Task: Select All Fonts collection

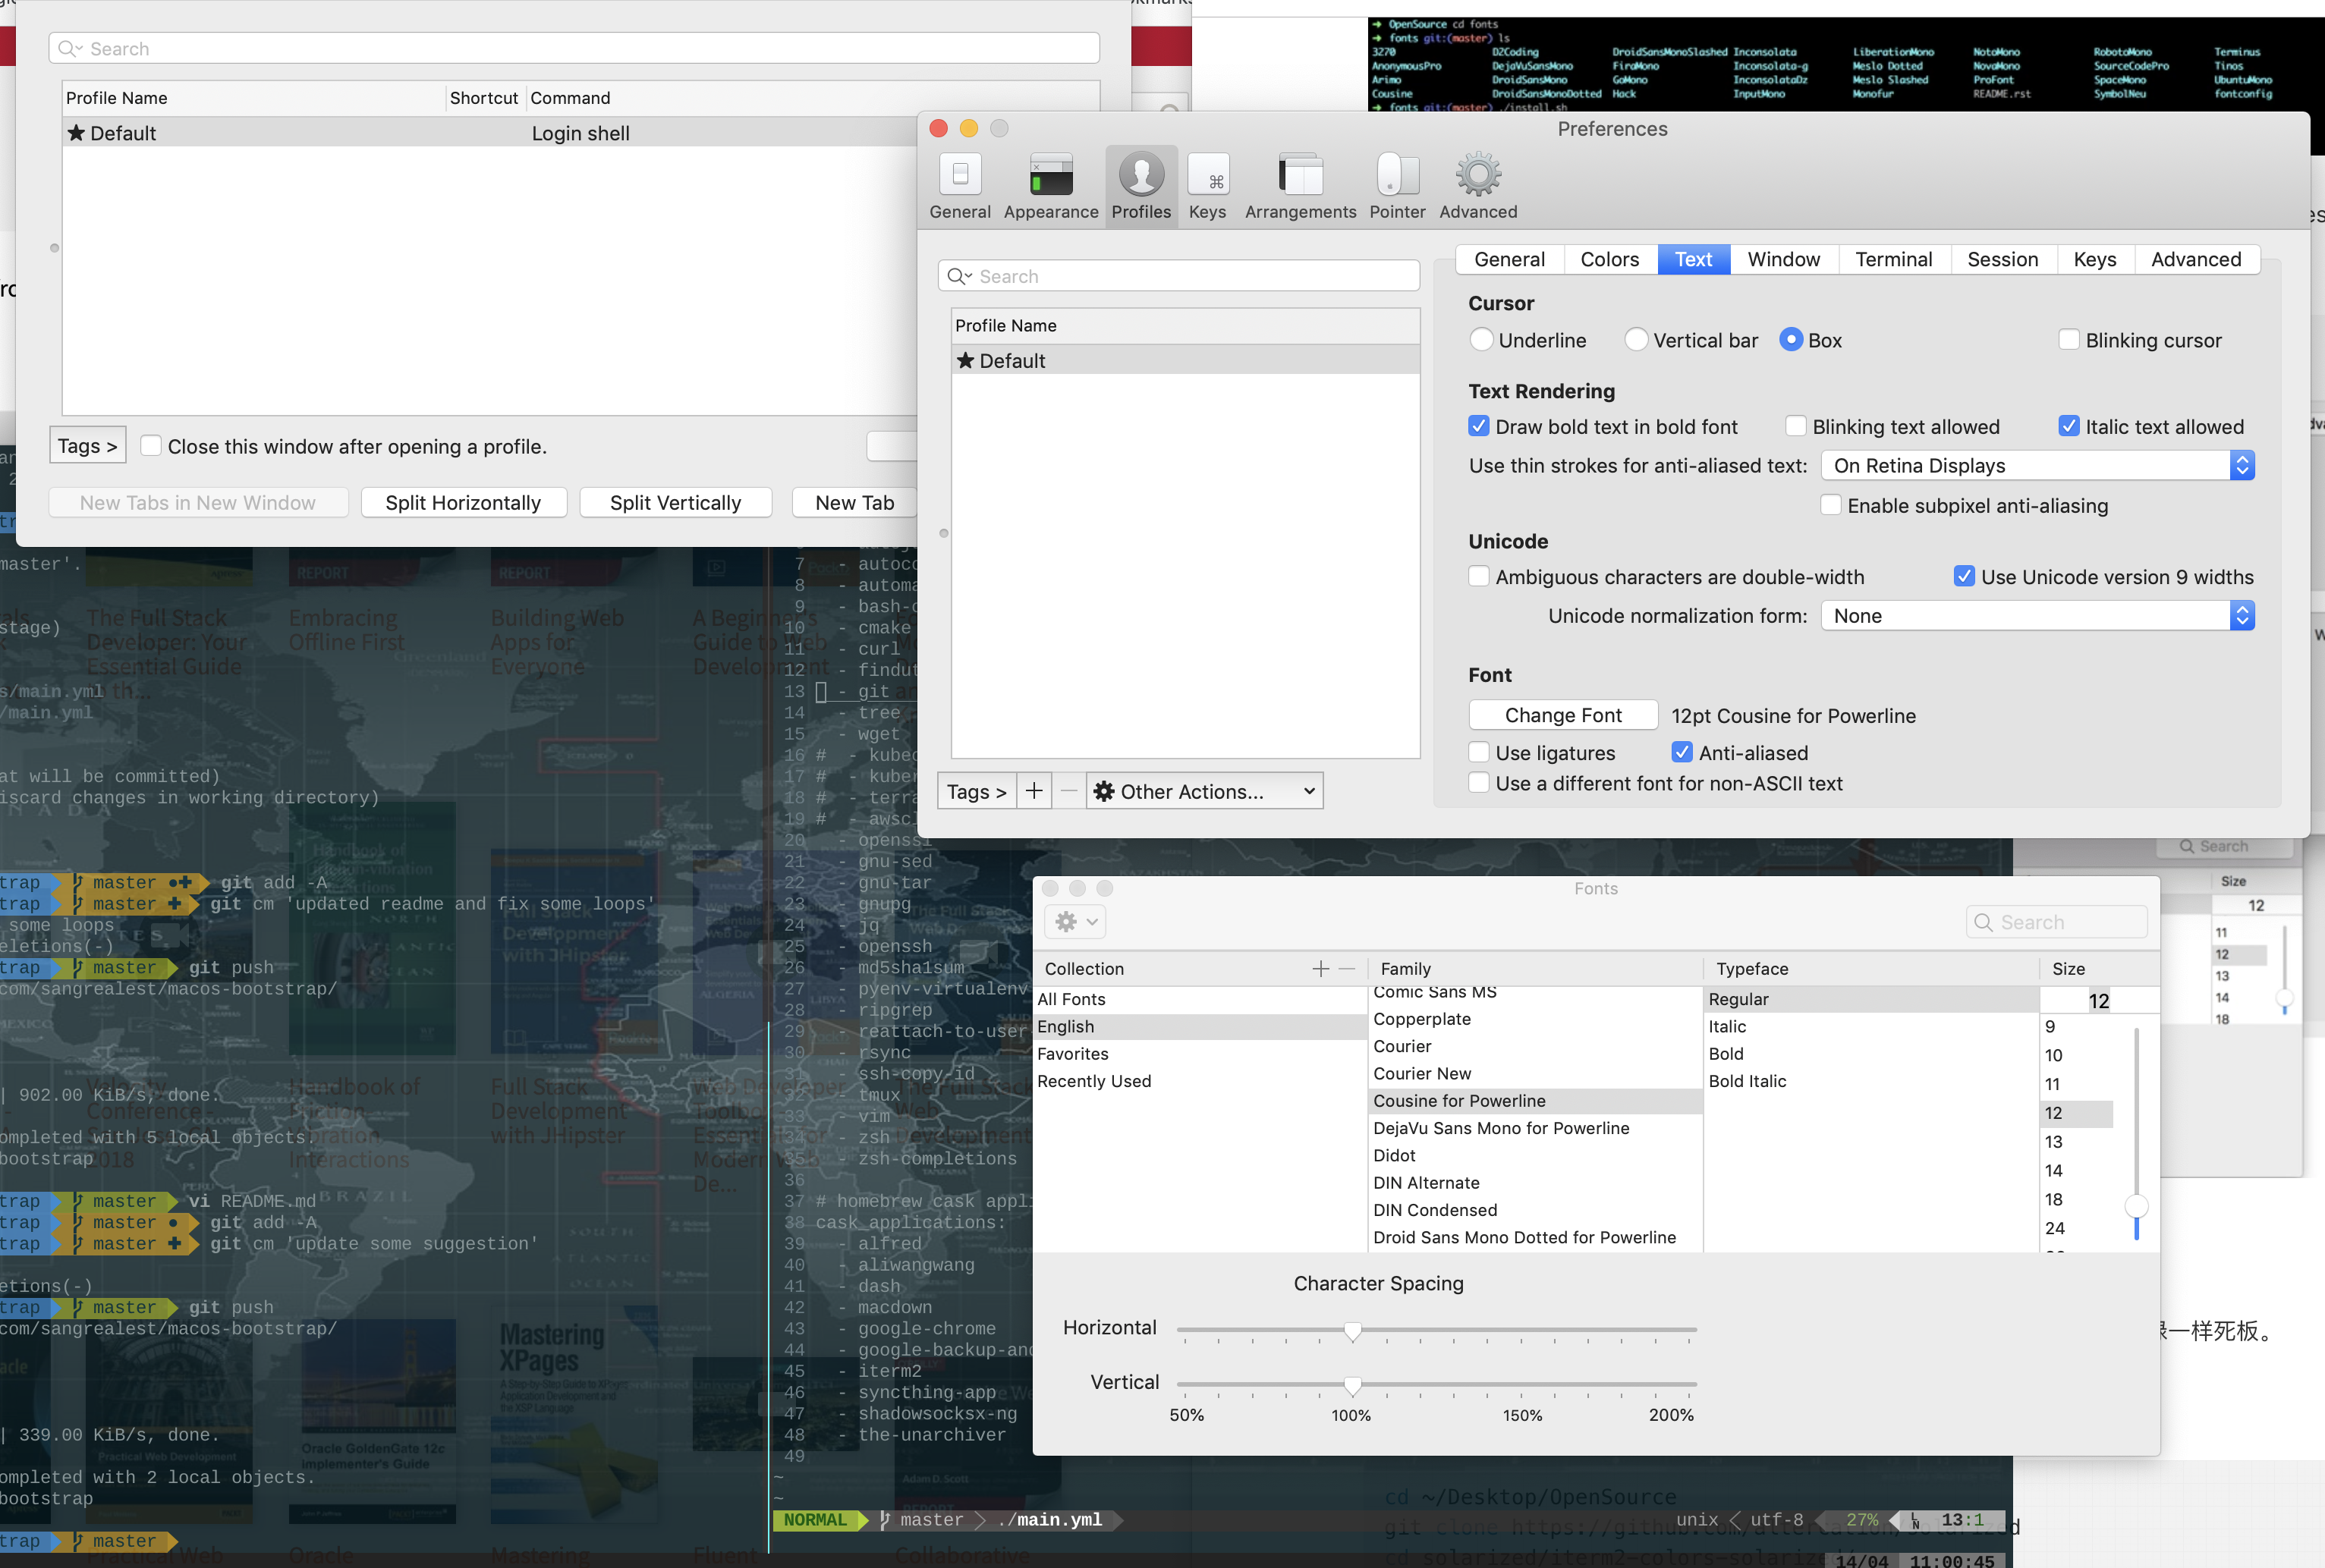Action: (x=1199, y=999)
